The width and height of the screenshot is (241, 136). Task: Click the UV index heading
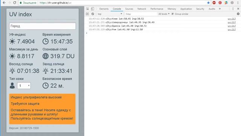(x=20, y=14)
